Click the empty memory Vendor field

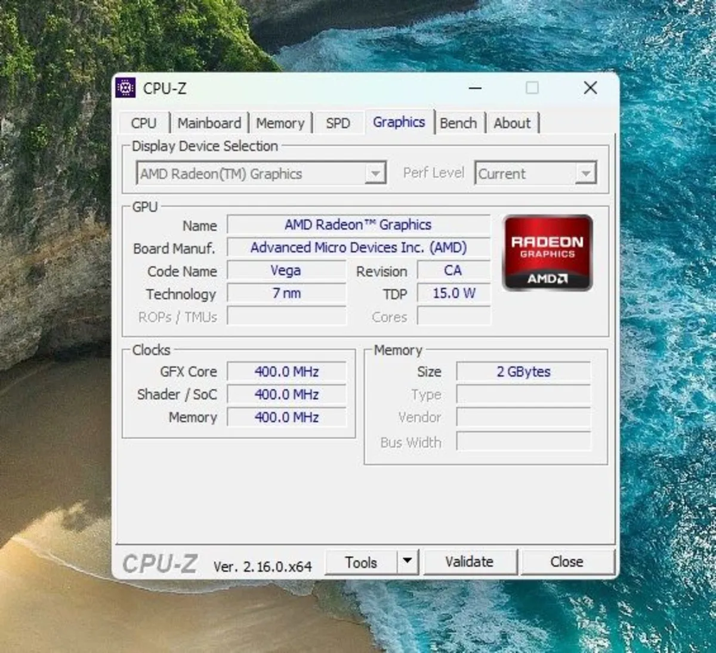point(523,417)
